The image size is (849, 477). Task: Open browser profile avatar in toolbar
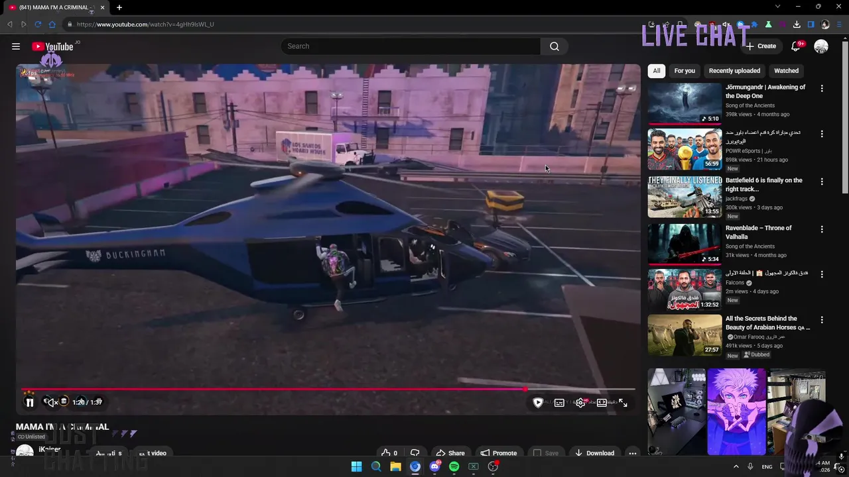click(x=825, y=25)
